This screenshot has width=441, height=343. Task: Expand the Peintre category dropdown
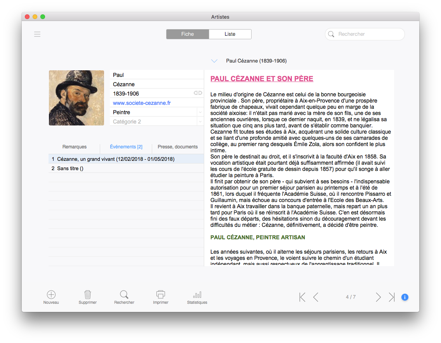click(200, 112)
